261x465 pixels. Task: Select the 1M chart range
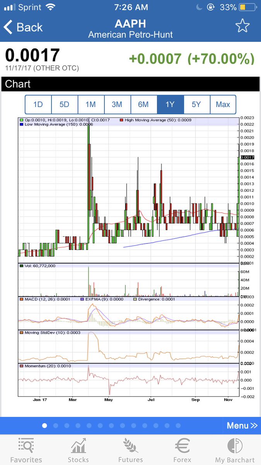[91, 104]
